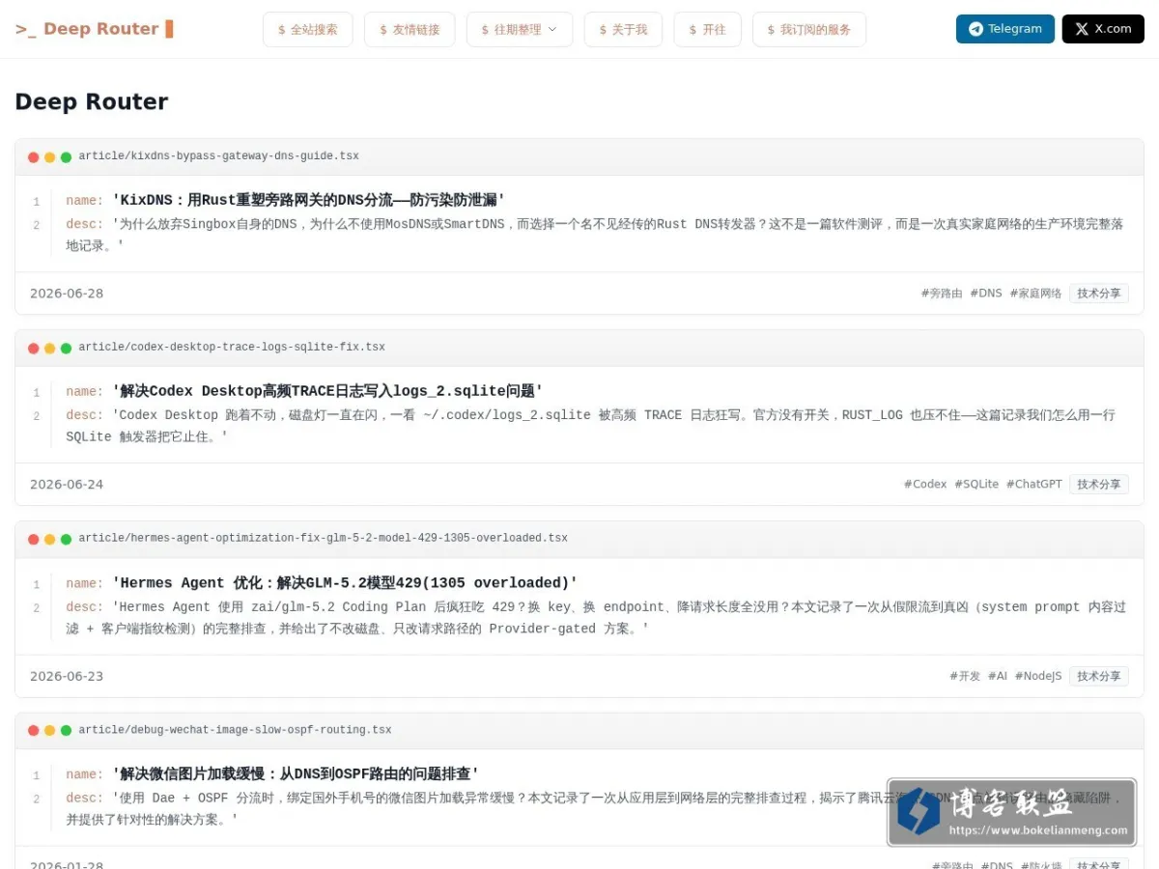Click the red dot on KixDNS card header
This screenshot has width=1159, height=869.
34,157
